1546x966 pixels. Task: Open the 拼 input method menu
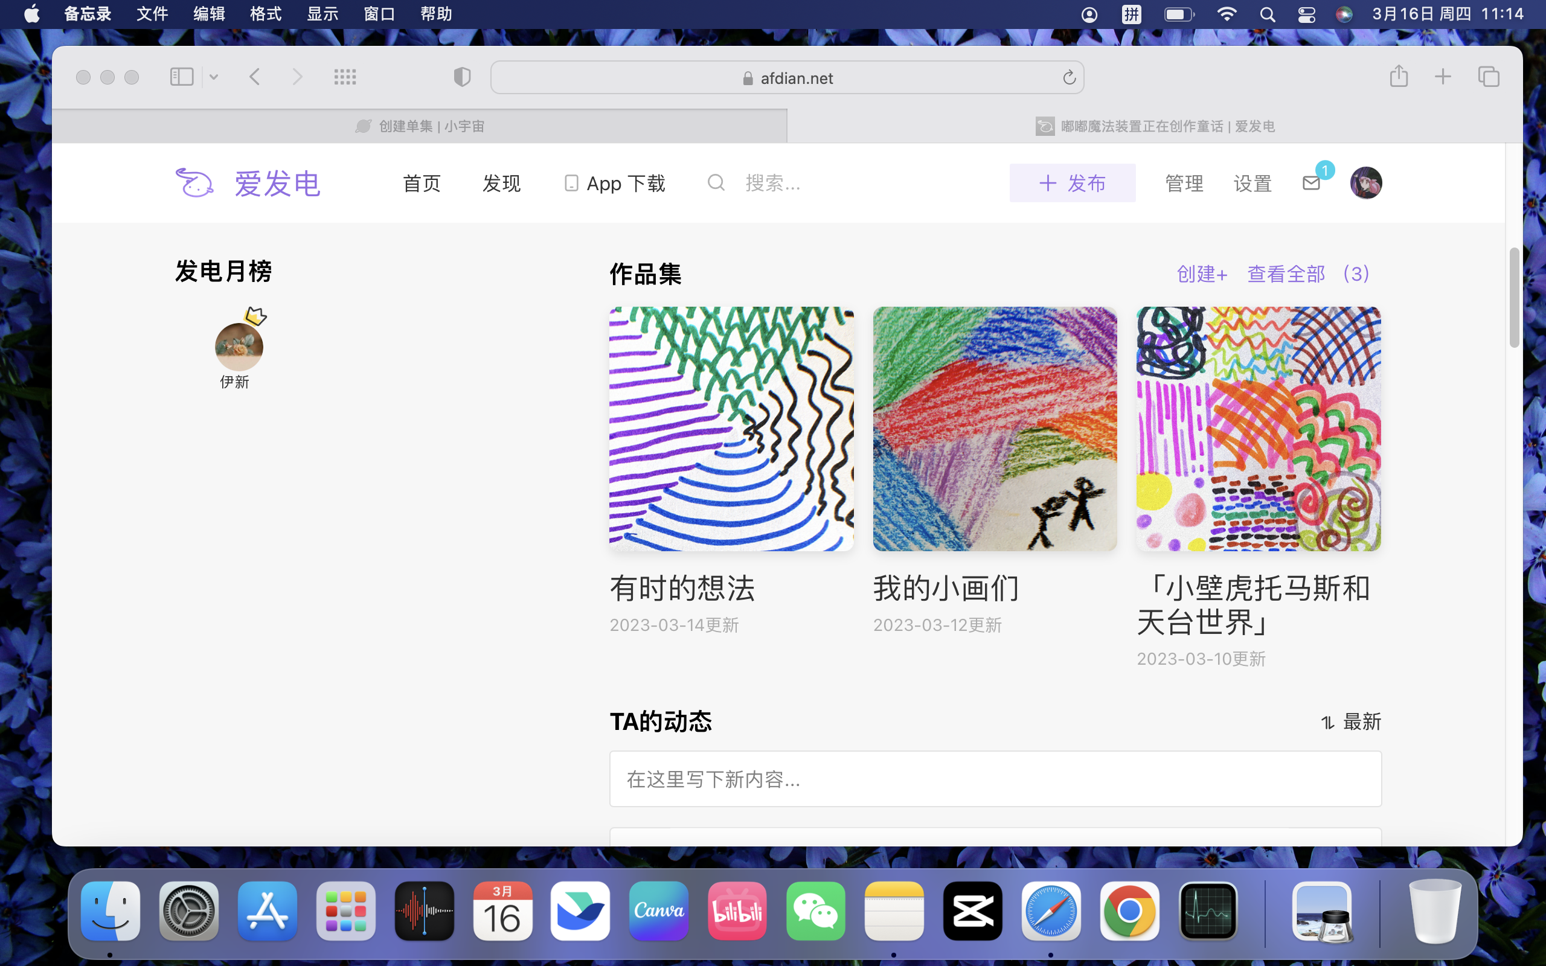1131,14
